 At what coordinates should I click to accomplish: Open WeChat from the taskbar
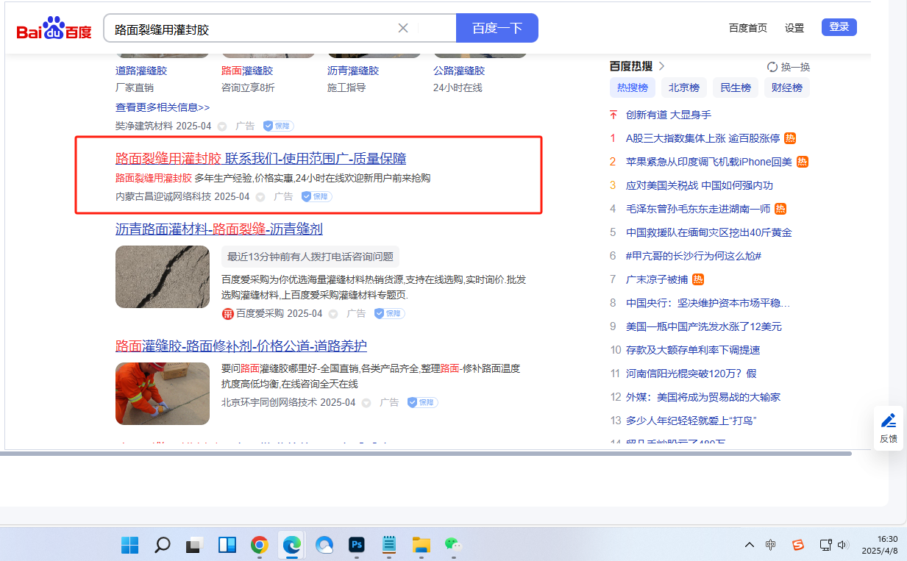[452, 545]
